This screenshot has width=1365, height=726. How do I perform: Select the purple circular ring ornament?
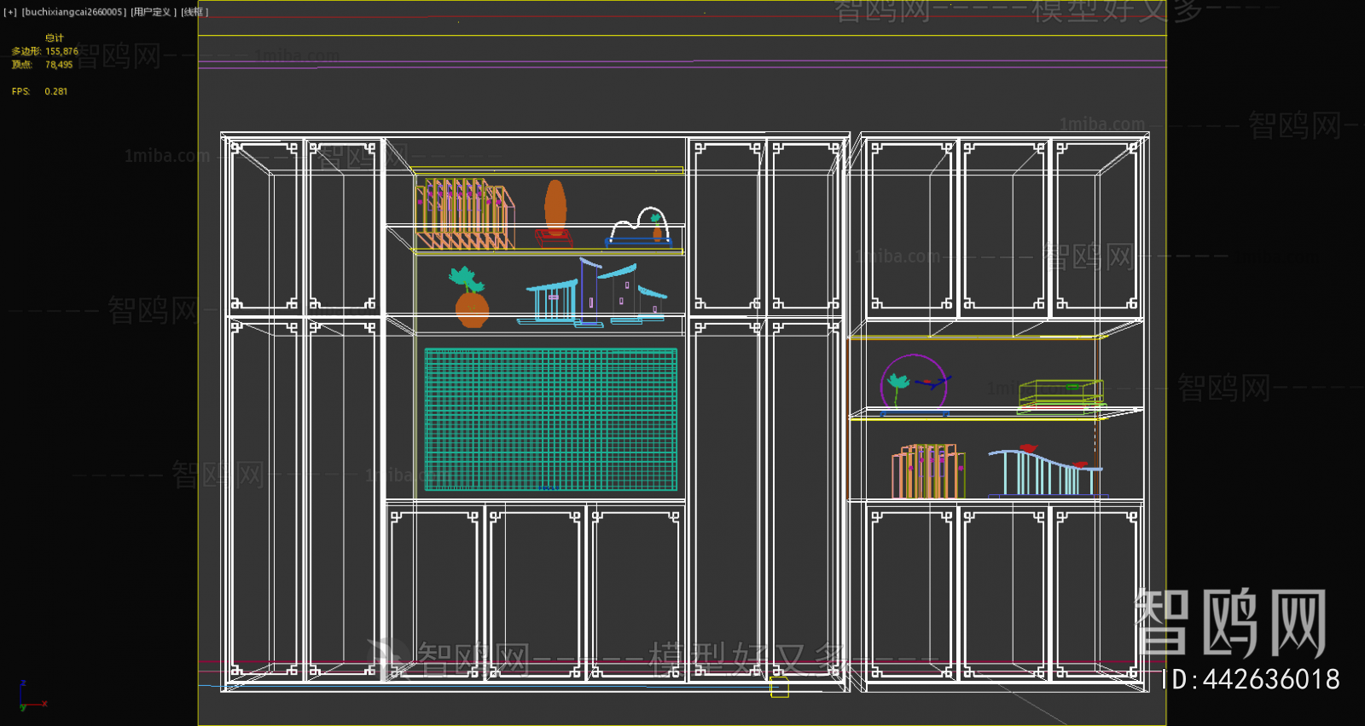click(914, 383)
